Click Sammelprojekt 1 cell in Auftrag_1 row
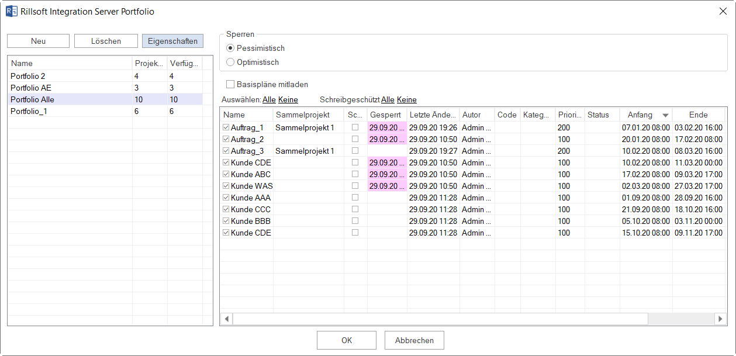This screenshot has height=356, width=736. click(x=309, y=127)
